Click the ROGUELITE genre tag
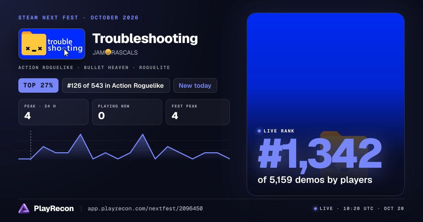The width and height of the screenshot is (423, 222). pos(154,67)
